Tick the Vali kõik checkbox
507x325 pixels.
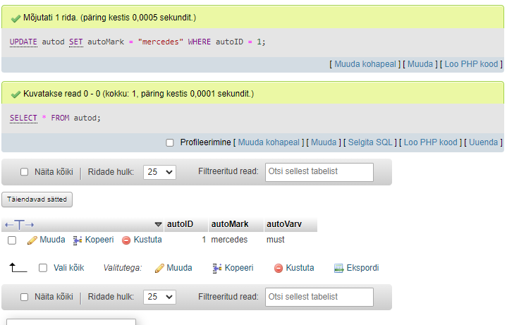pos(43,268)
